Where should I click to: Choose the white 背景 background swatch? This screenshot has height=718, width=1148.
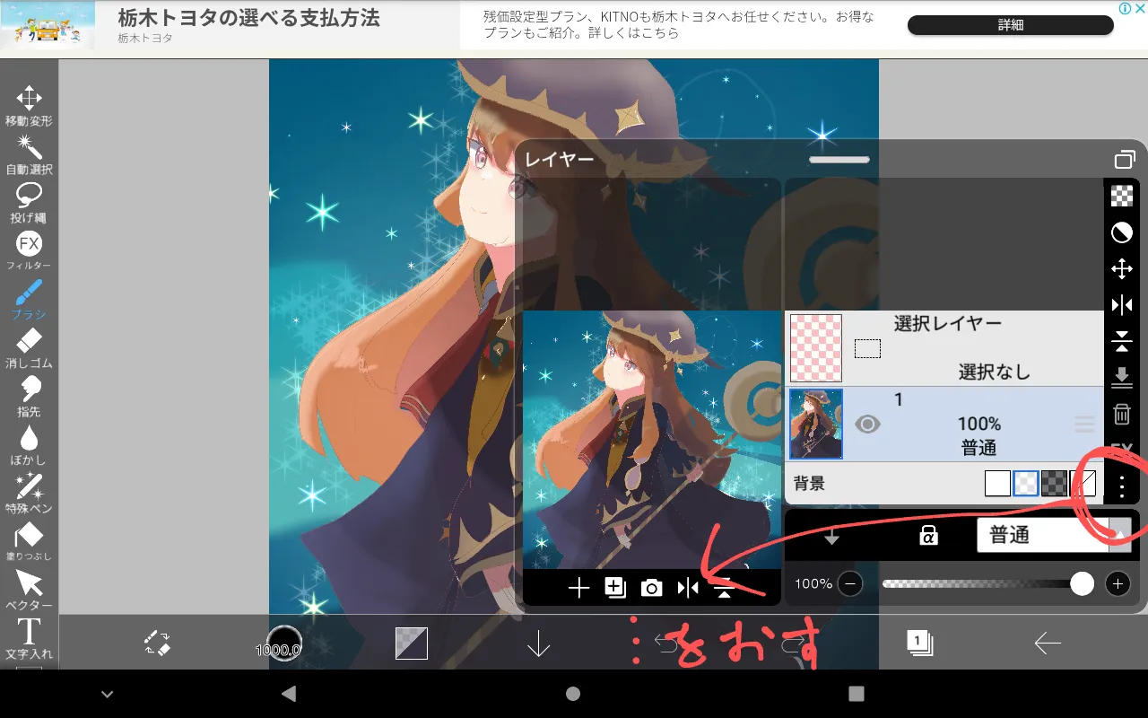[997, 484]
